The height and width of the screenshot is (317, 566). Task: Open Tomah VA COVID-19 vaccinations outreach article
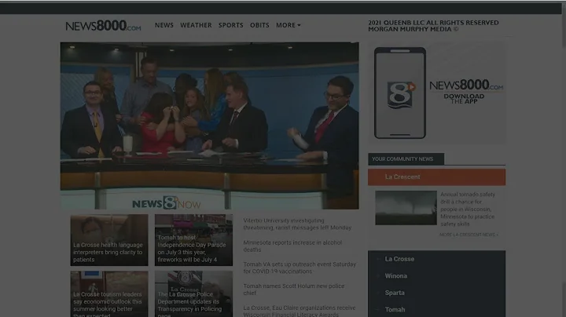point(300,268)
